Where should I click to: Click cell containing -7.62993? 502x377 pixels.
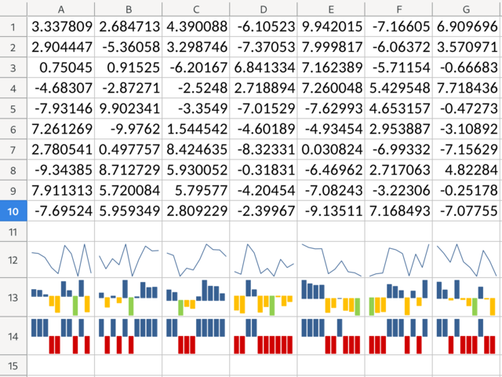click(x=331, y=108)
